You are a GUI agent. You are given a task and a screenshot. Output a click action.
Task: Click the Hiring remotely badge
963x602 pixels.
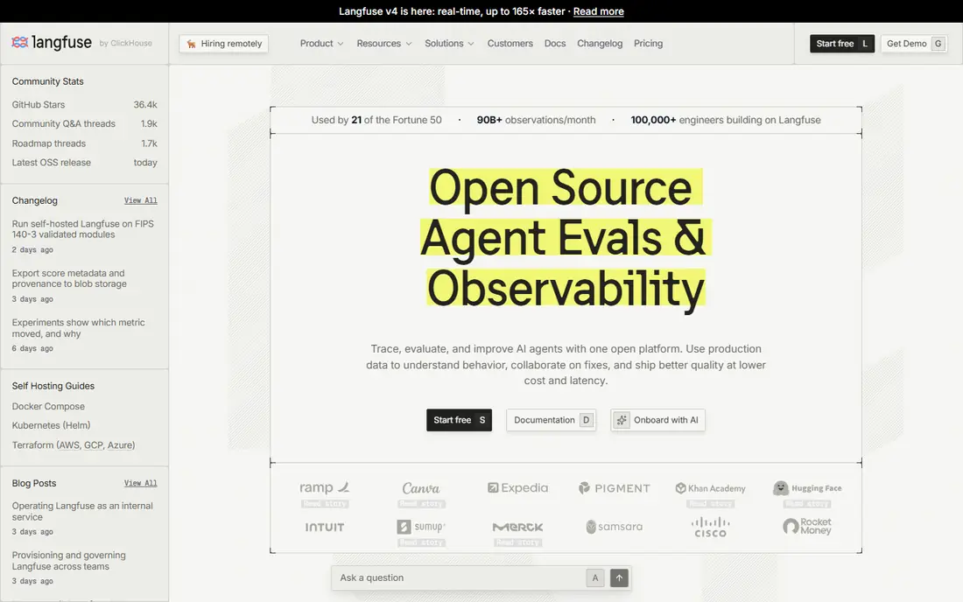point(223,44)
